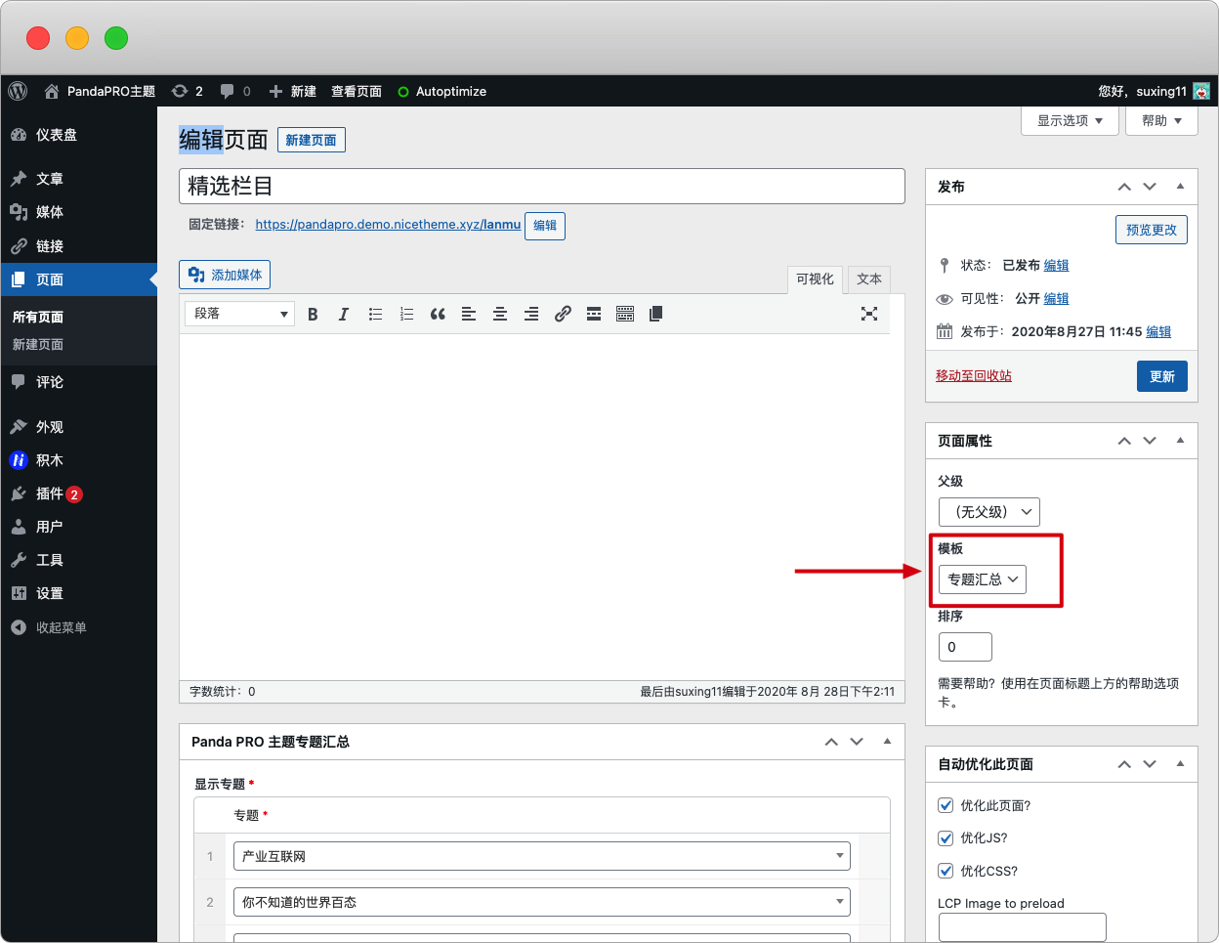Open the 段落 format dropdown
The height and width of the screenshot is (943, 1219).
[239, 314]
